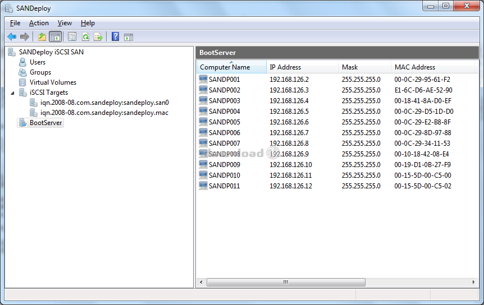Screen dimensions: 484x305
Task: Click the Export List toolbar icon
Action: click(98, 37)
